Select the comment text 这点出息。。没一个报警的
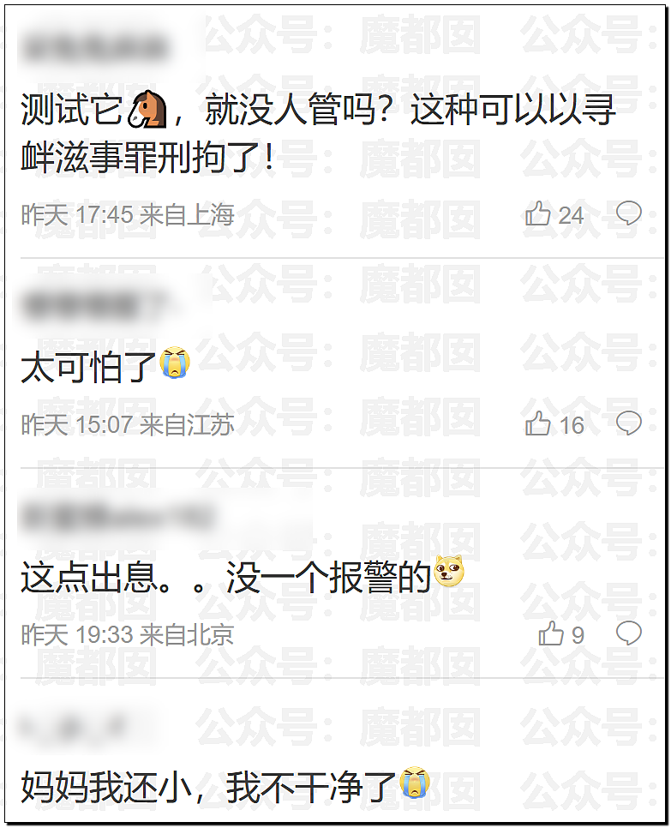This screenshot has height=828, width=671. 226,578
